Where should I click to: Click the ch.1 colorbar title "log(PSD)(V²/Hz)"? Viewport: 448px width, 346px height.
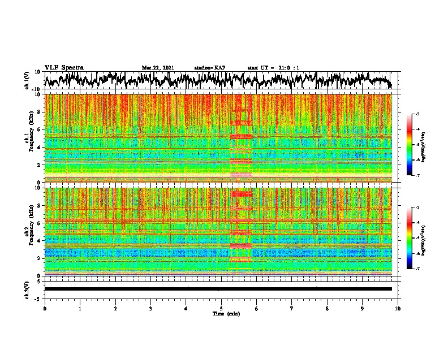424,148
